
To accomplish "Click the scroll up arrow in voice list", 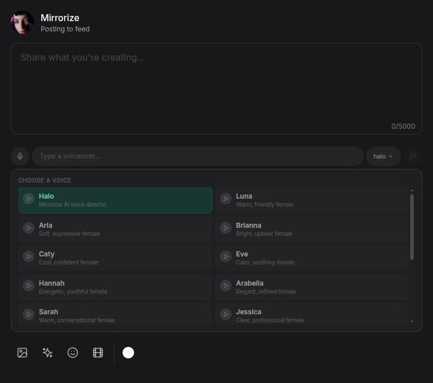I will [x=412, y=191].
